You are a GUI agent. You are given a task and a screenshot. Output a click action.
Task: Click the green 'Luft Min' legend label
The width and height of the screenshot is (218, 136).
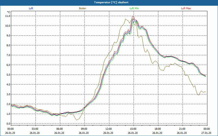[134, 8]
